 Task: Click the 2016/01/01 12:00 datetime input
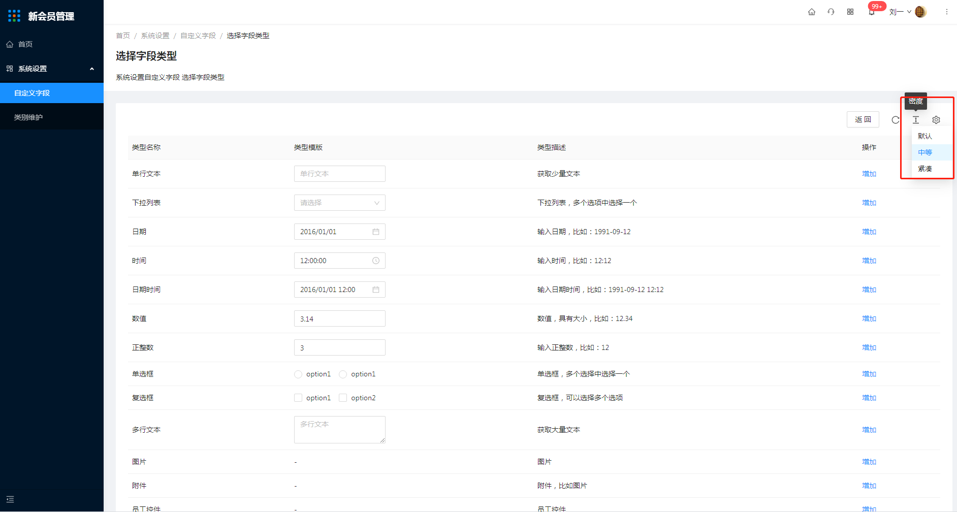click(340, 290)
